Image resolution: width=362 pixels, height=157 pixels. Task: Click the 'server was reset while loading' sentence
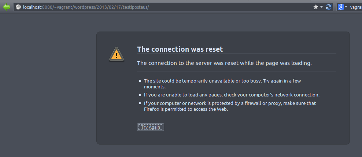pos(224,63)
